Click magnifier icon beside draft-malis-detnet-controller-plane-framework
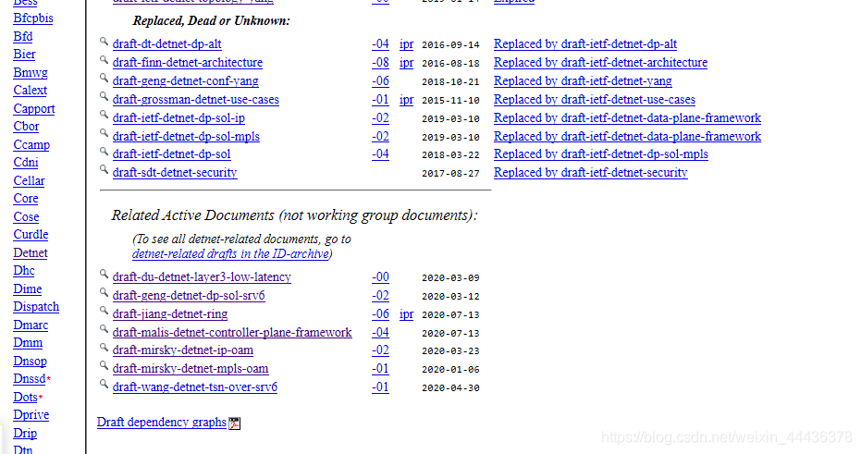The width and height of the screenshot is (861, 454). pyautogui.click(x=104, y=329)
